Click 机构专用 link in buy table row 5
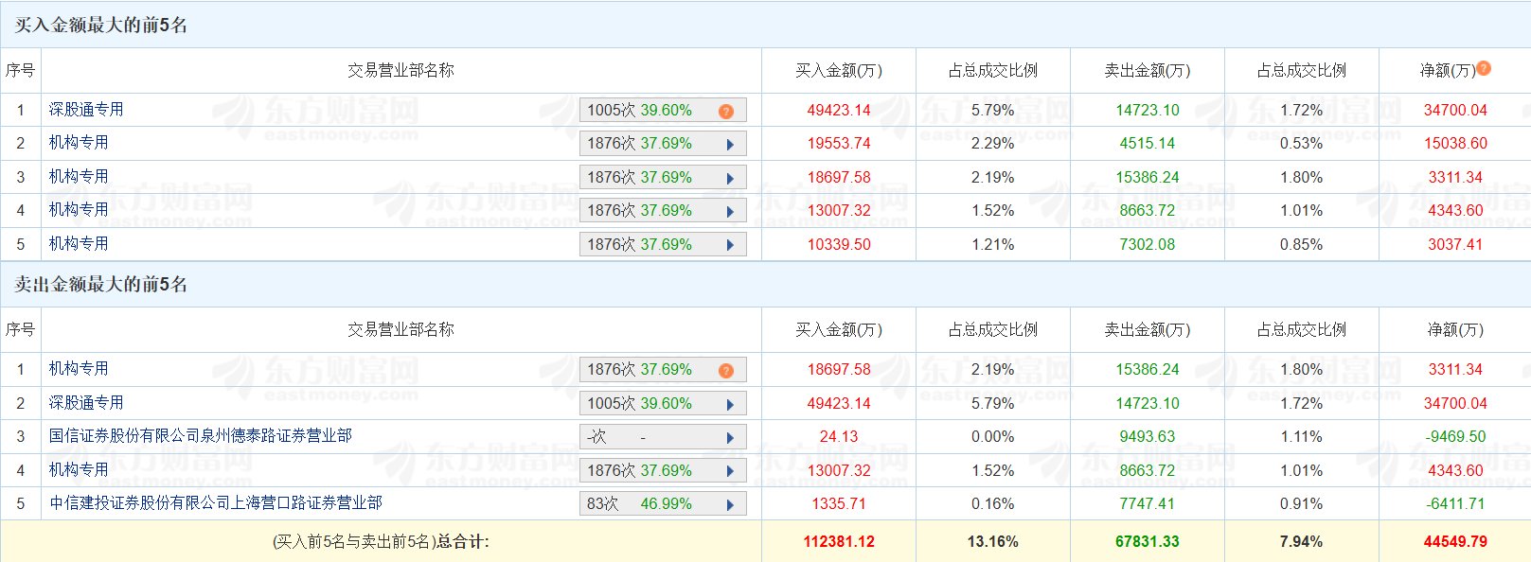 [x=79, y=244]
